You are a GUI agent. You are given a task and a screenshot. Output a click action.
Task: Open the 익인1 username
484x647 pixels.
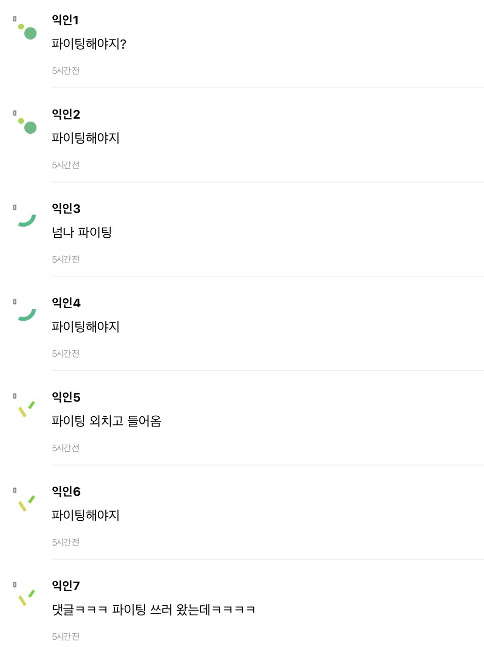coord(65,20)
